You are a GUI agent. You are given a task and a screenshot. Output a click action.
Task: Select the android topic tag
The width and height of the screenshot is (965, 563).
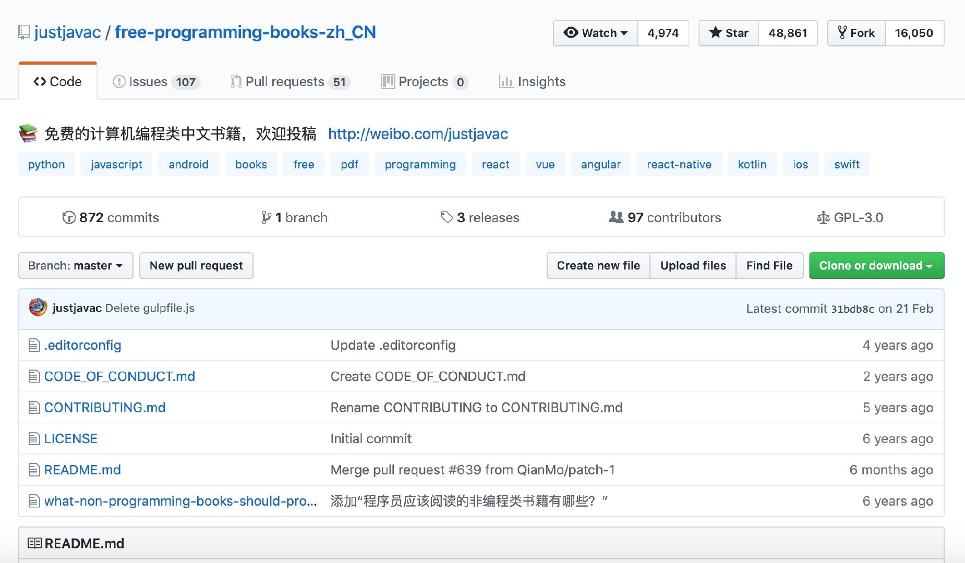click(x=188, y=165)
